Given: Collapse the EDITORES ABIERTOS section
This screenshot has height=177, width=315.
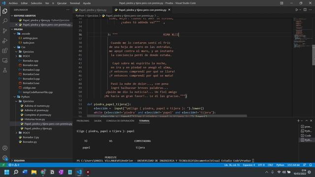Looking at the screenshot, I should [x=12, y=16].
